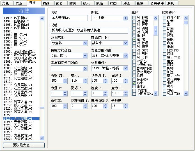Increase 物理防御 F value
This screenshot has width=195, height=151.
click(85, 105)
